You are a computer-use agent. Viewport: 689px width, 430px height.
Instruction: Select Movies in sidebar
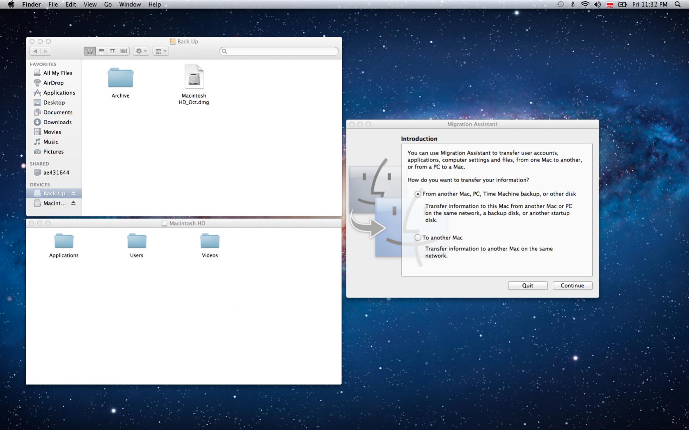pos(54,132)
